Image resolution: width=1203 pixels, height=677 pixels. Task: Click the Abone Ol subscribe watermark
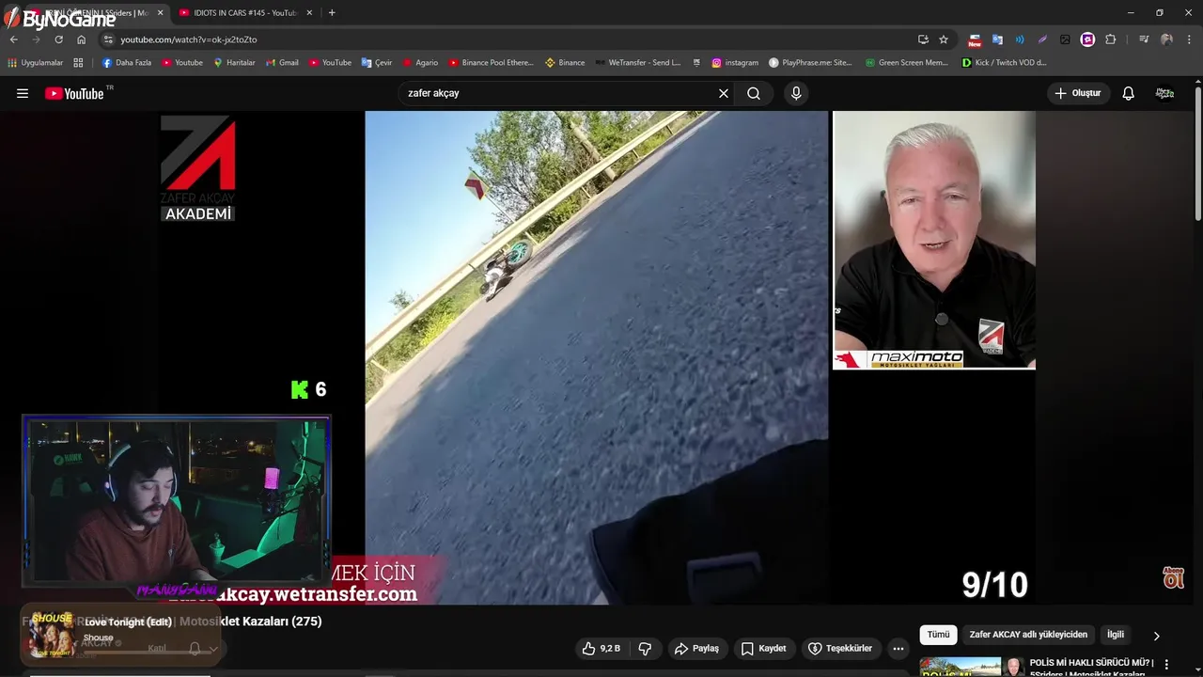[x=1174, y=577]
